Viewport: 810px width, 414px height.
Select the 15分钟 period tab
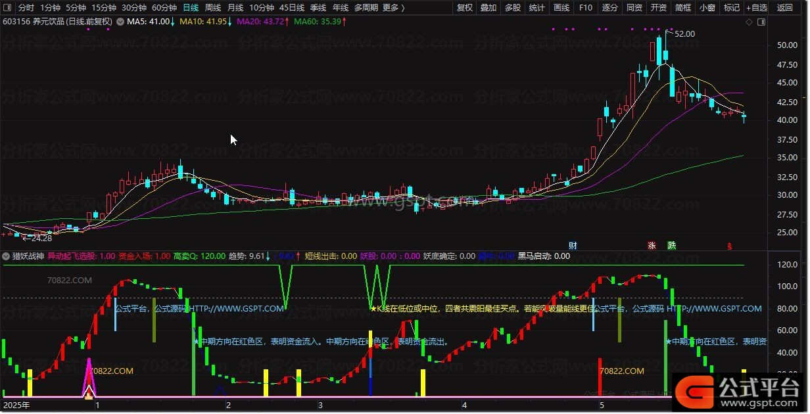pos(104,8)
